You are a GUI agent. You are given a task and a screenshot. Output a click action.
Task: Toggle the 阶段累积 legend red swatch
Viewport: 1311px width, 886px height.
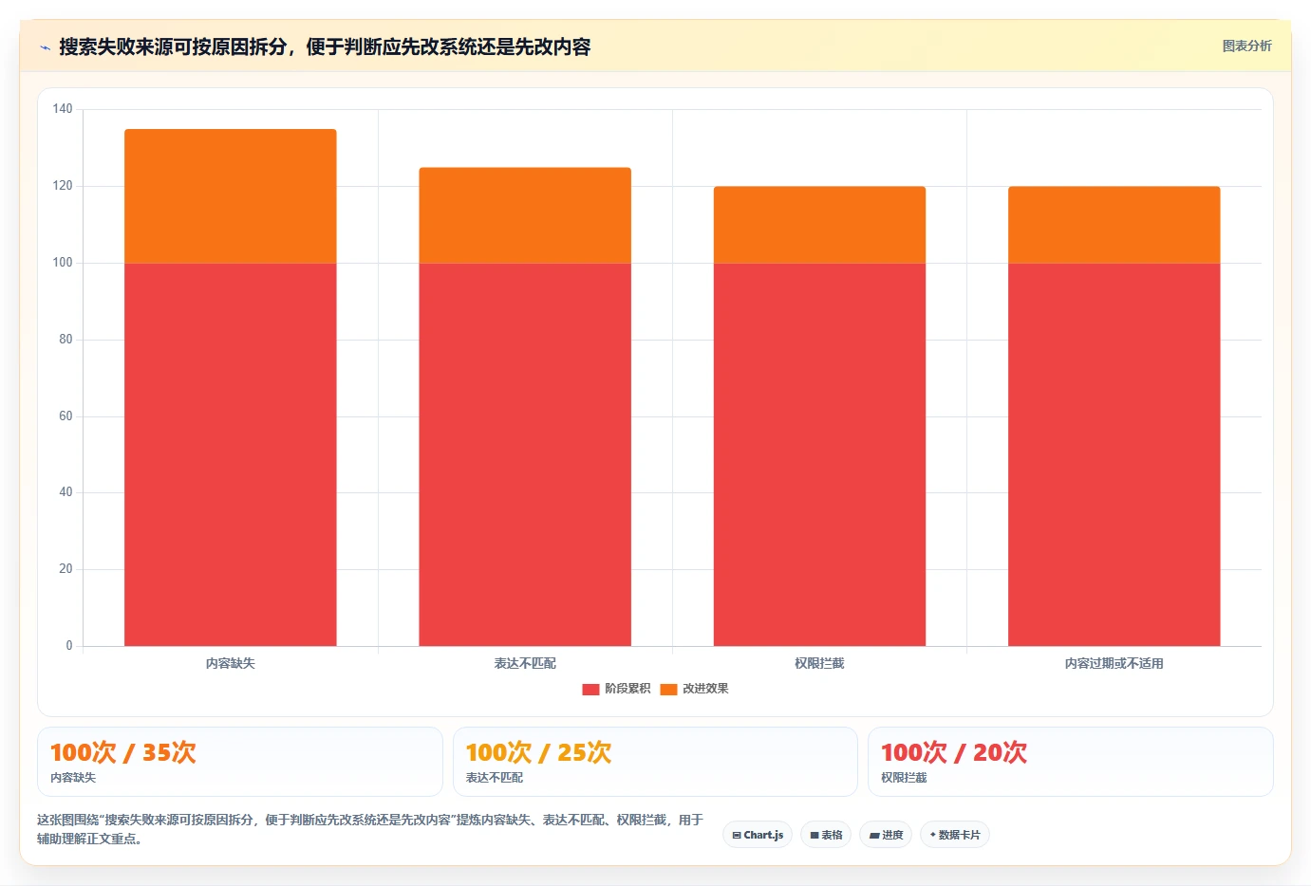point(590,689)
